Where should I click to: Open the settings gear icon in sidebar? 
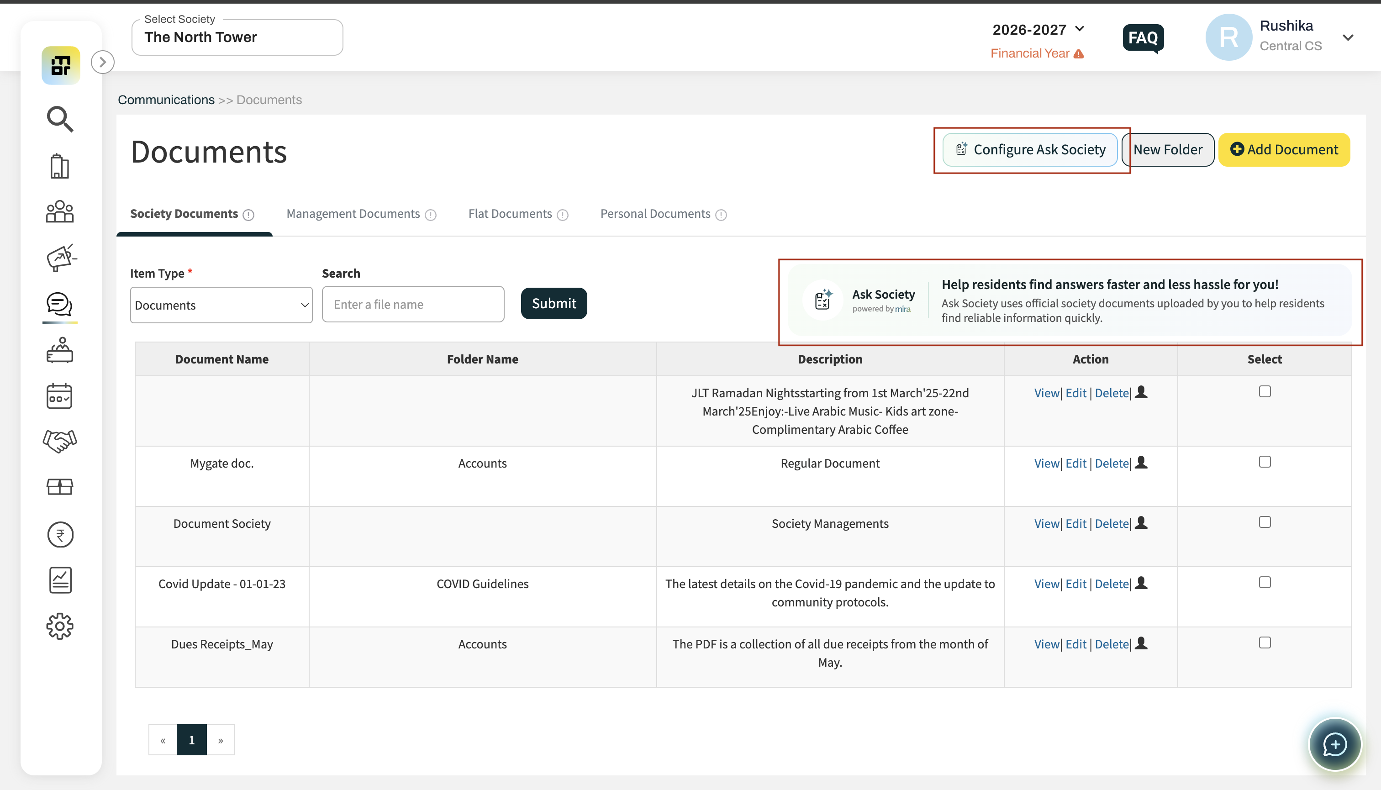coord(60,627)
